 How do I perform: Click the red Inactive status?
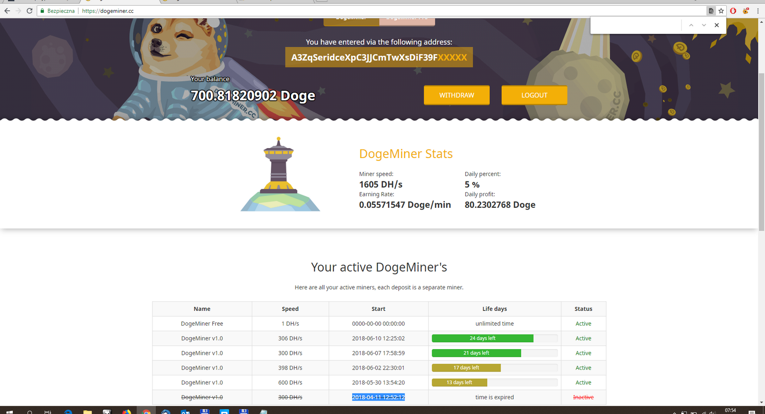click(x=583, y=397)
